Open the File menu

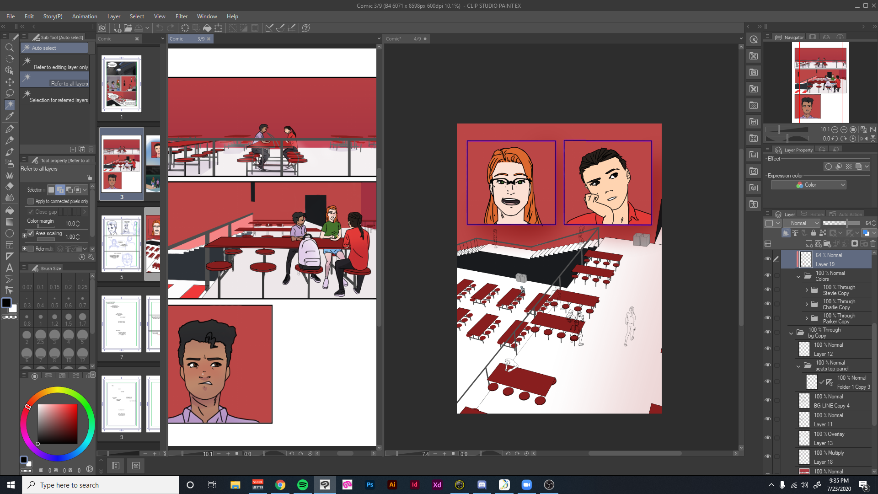tap(11, 16)
